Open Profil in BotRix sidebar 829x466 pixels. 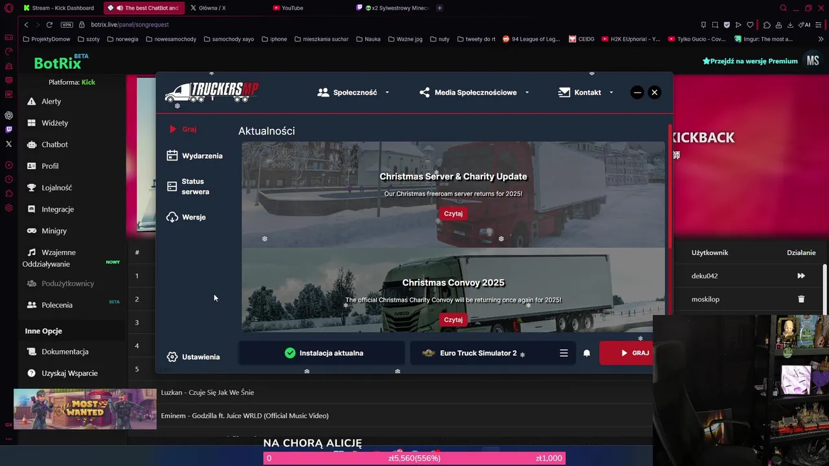[43, 166]
